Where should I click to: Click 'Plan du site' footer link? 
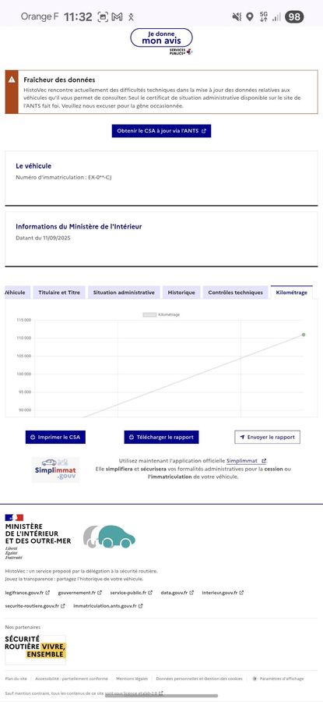pyautogui.click(x=16, y=679)
